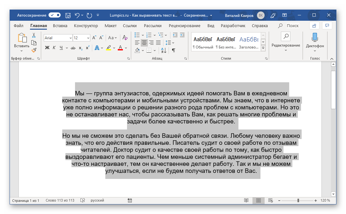Apply the Обычный style
This screenshot has height=214, width=346.
[203, 42]
